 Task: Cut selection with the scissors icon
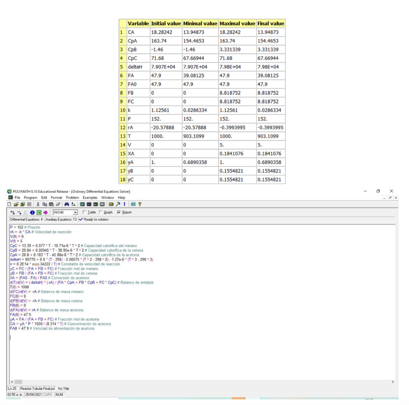[38, 204]
